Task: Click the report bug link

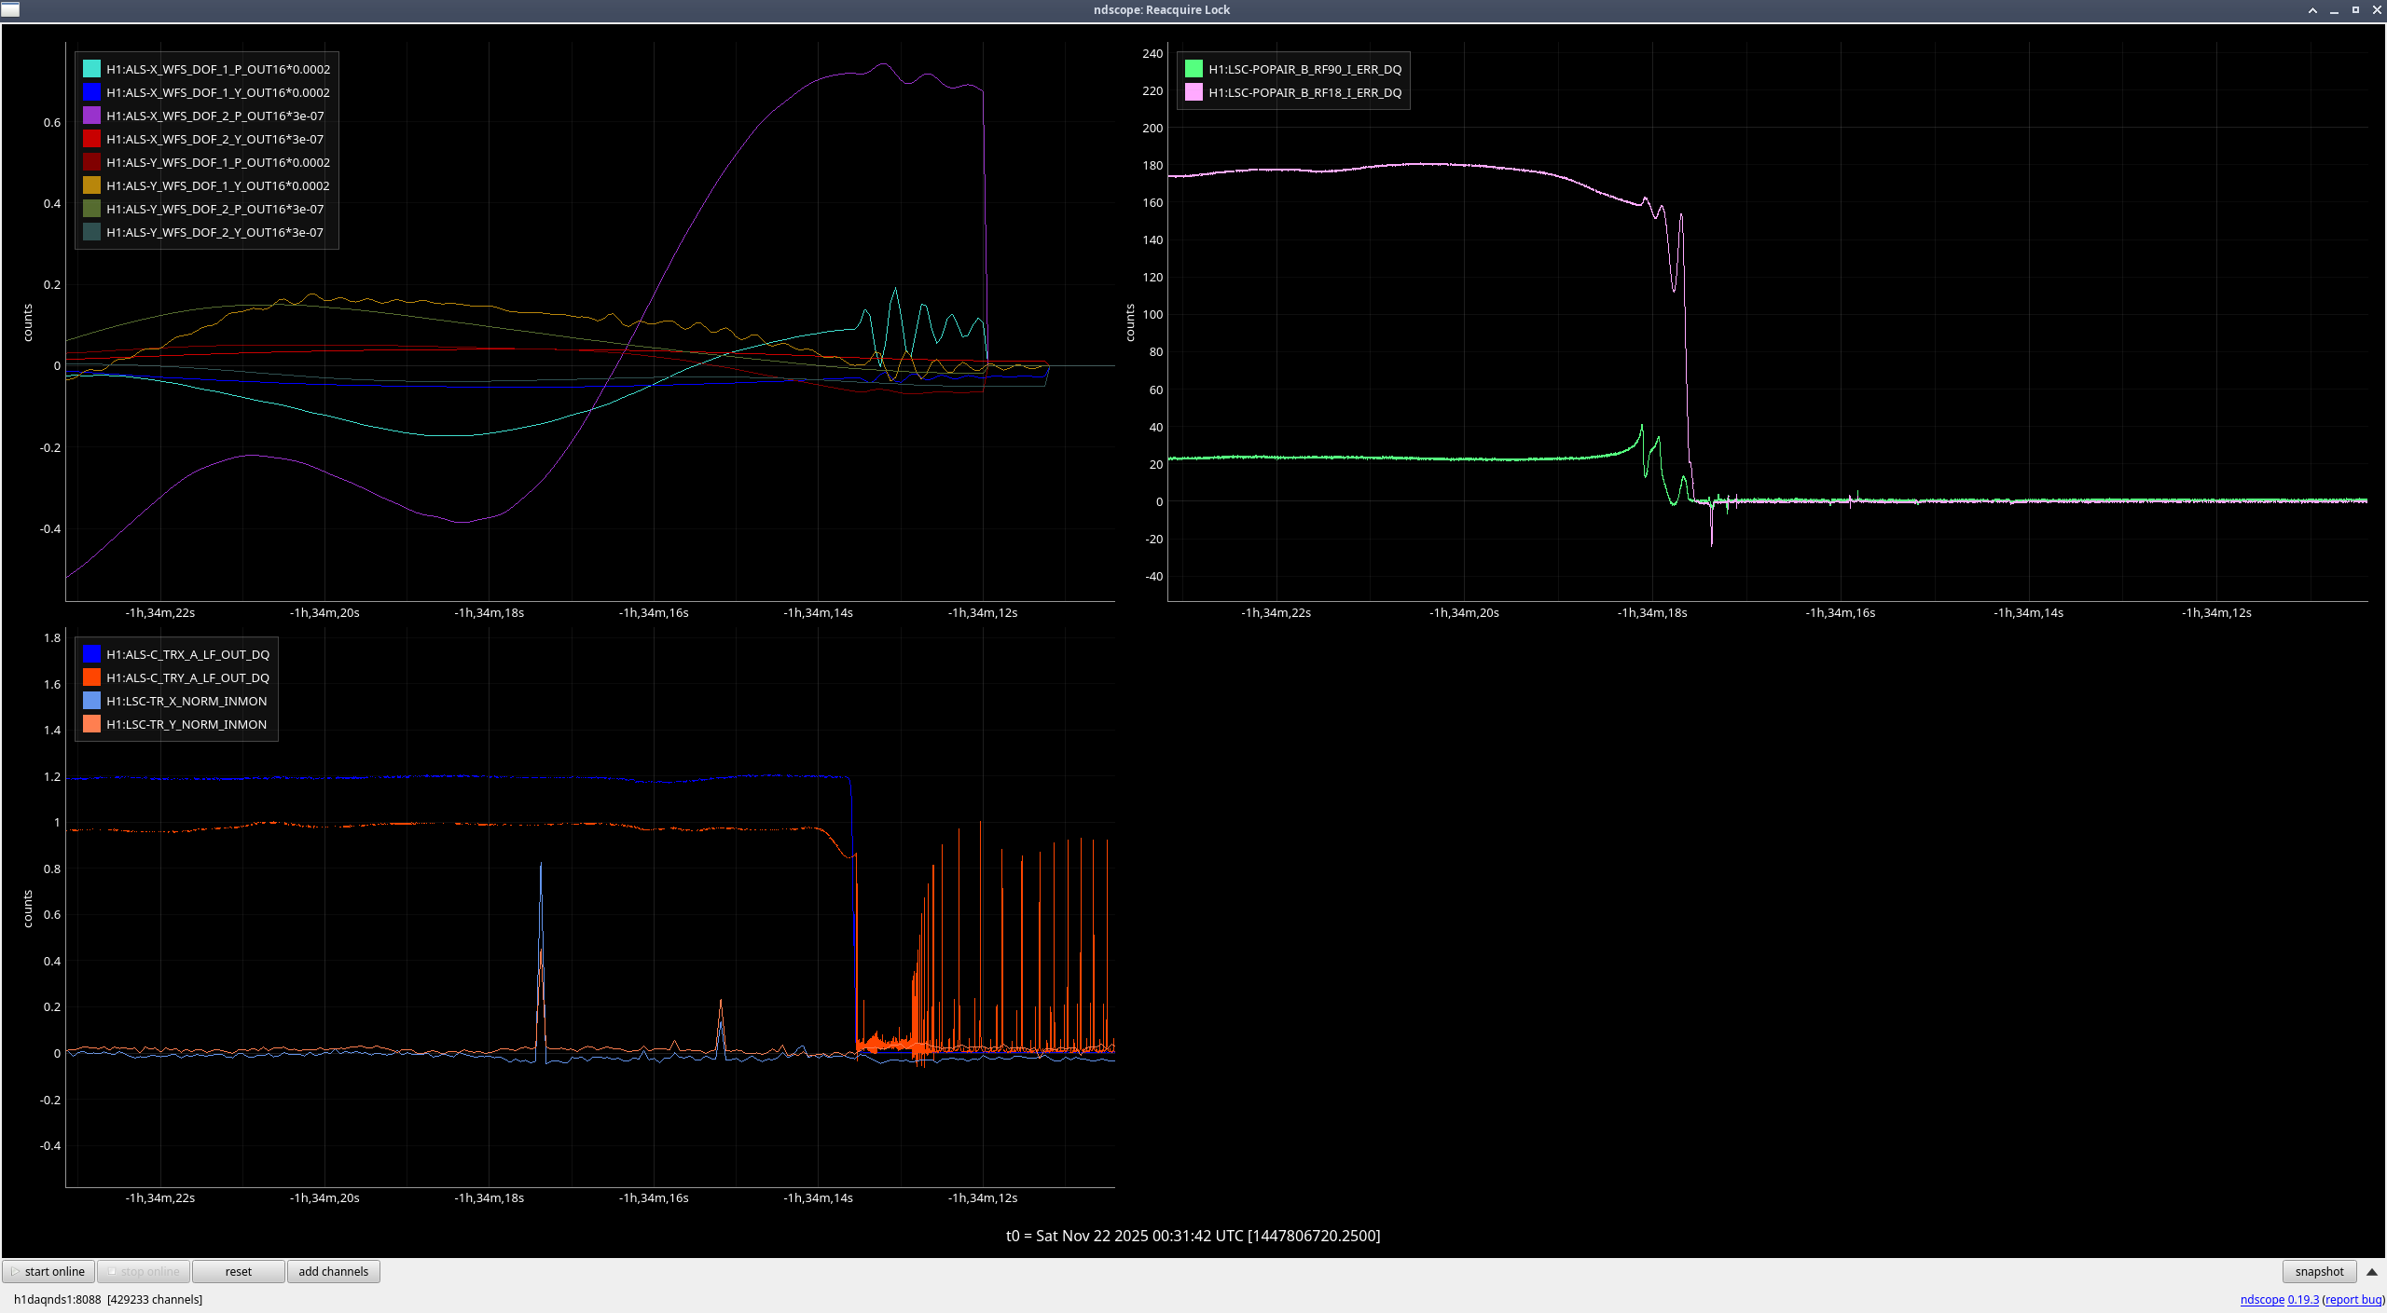Action: coord(2353,1300)
